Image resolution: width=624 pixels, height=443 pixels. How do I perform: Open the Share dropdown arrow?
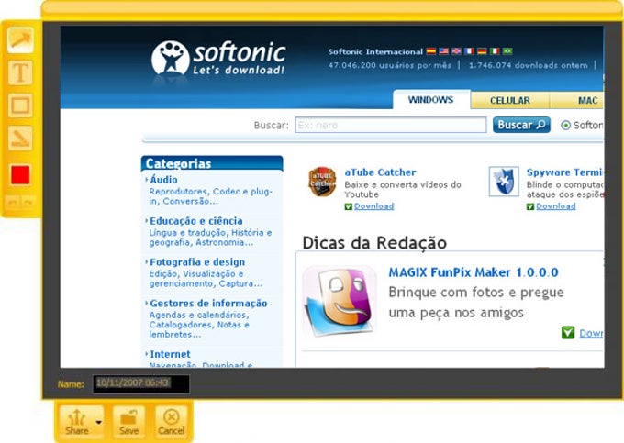(x=99, y=422)
